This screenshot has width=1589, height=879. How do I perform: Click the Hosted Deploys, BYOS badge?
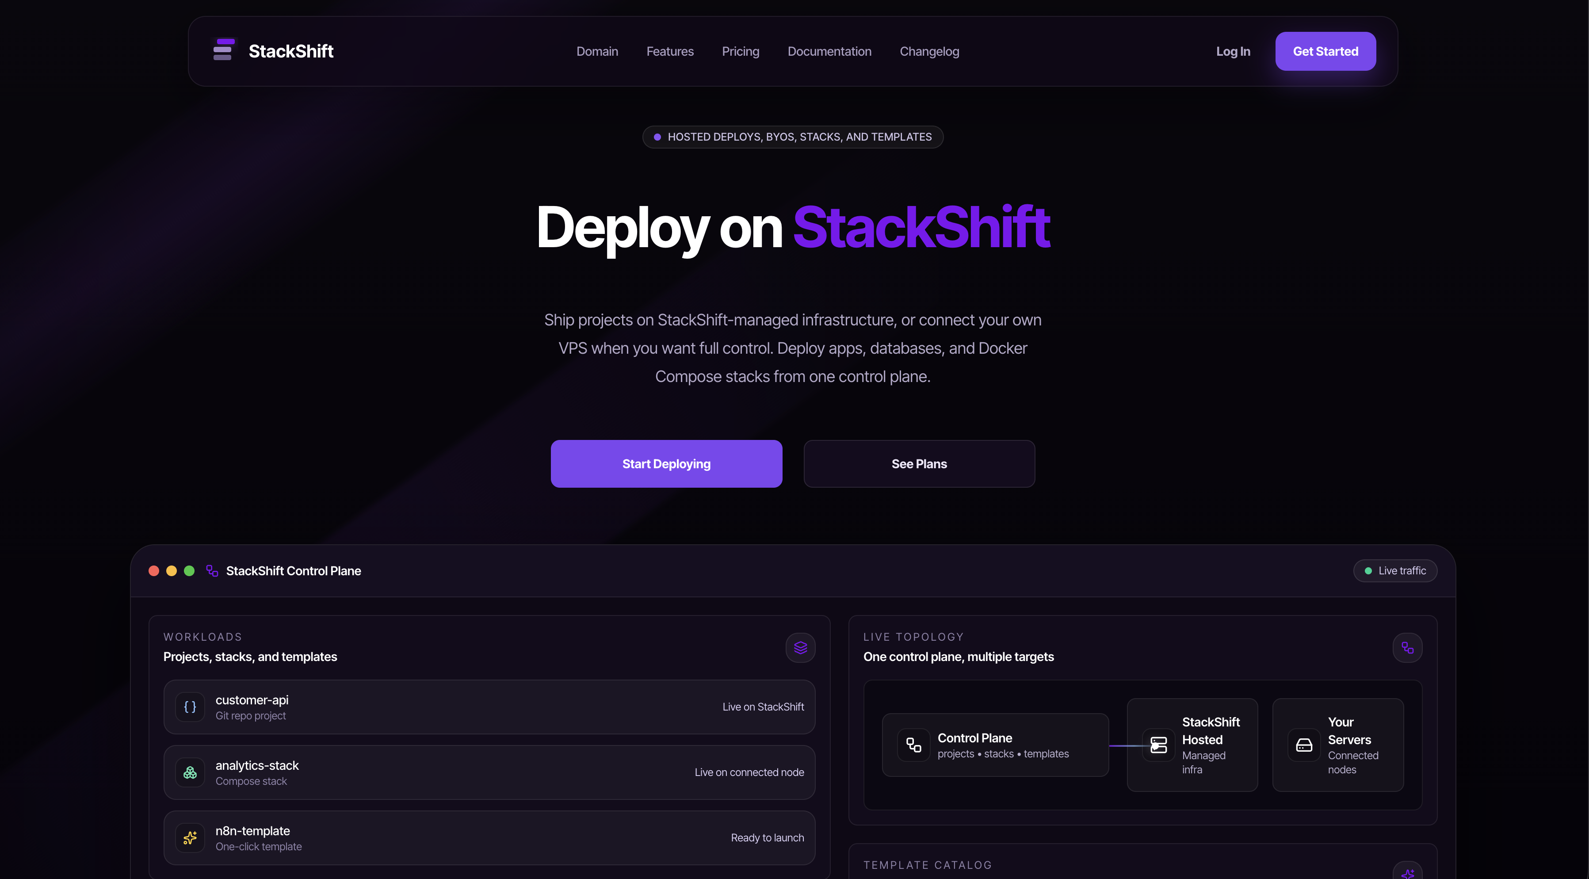tap(793, 136)
